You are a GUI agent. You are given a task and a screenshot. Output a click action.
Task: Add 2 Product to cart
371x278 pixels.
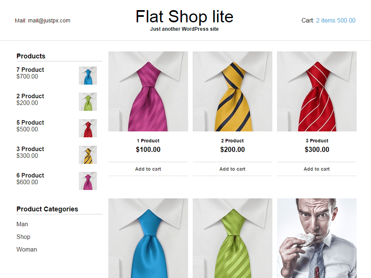232,169
